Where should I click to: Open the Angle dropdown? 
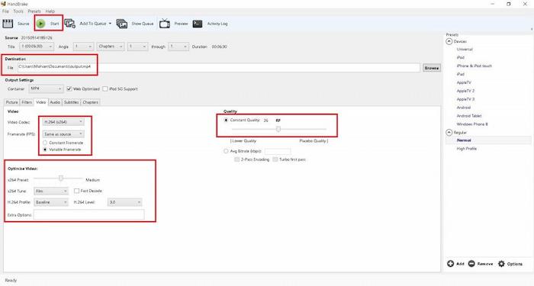83,47
